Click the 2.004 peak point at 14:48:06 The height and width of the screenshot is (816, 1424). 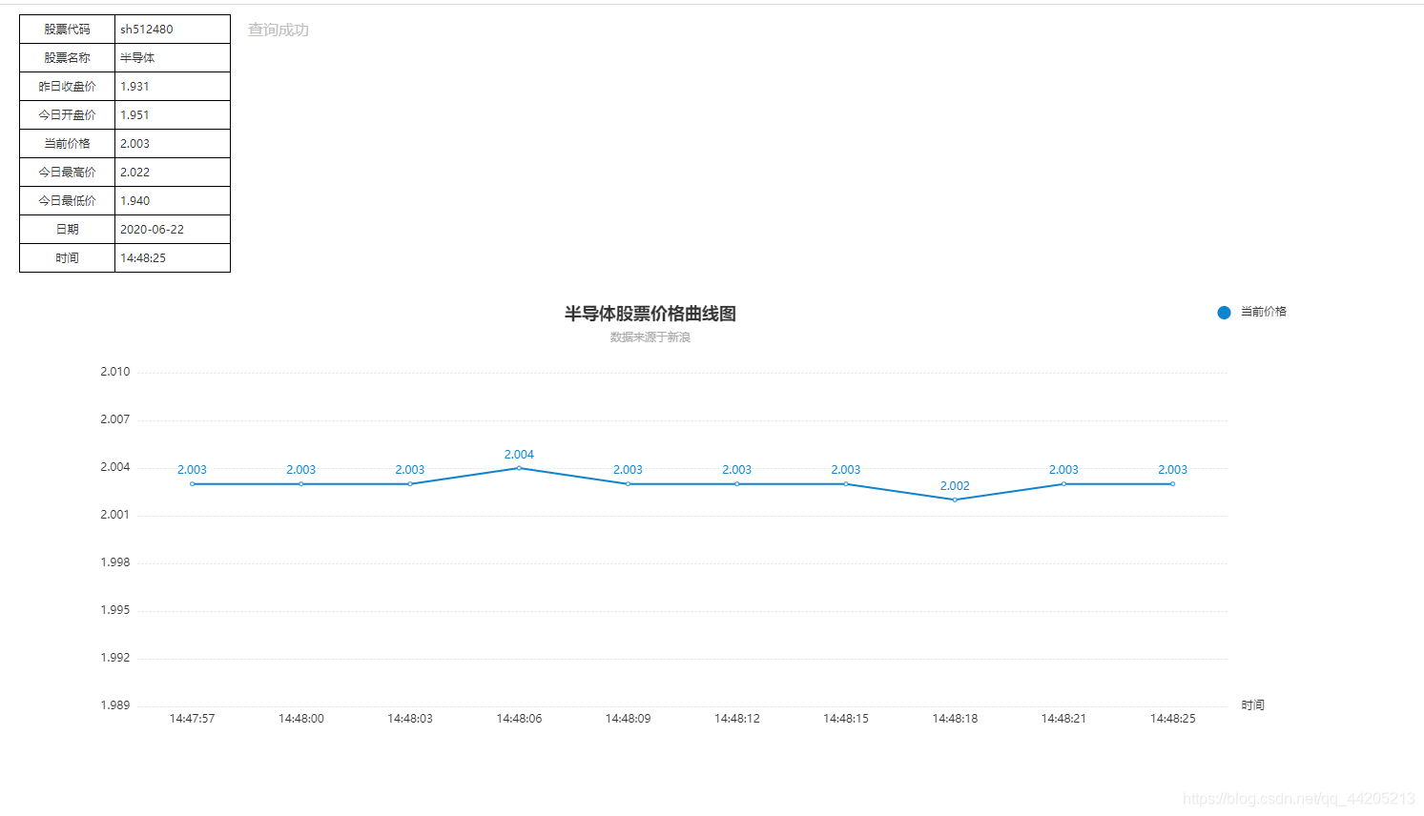pos(519,468)
